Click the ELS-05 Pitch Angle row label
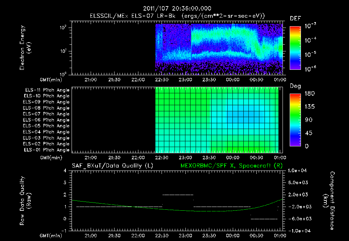 [x=46, y=126]
